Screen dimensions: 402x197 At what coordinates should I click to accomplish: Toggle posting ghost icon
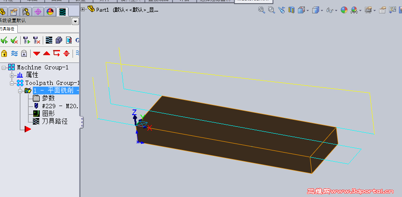[x=24, y=53]
